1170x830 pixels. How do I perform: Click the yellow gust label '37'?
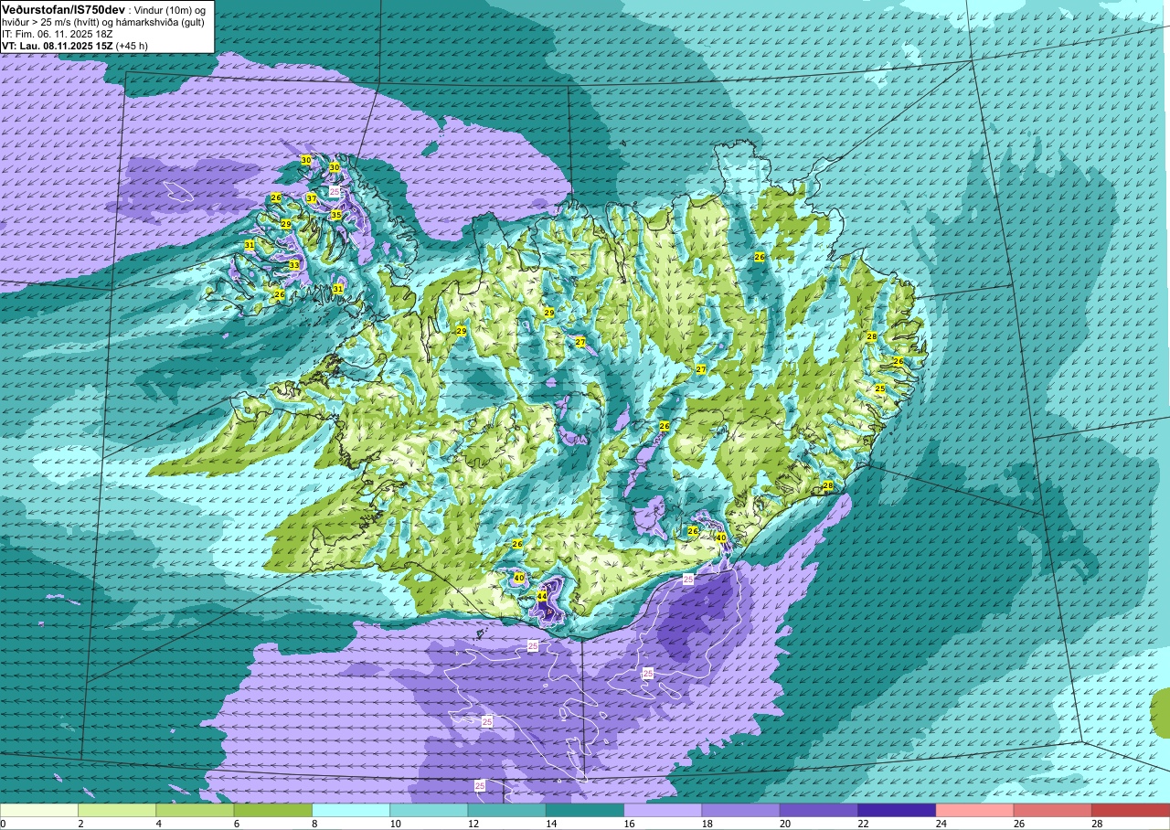tap(312, 198)
